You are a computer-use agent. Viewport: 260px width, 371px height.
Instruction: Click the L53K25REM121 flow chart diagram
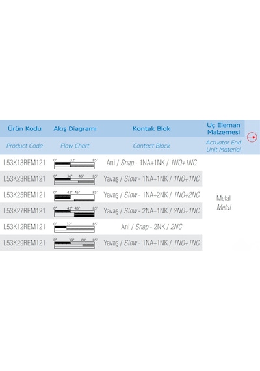pos(75,196)
